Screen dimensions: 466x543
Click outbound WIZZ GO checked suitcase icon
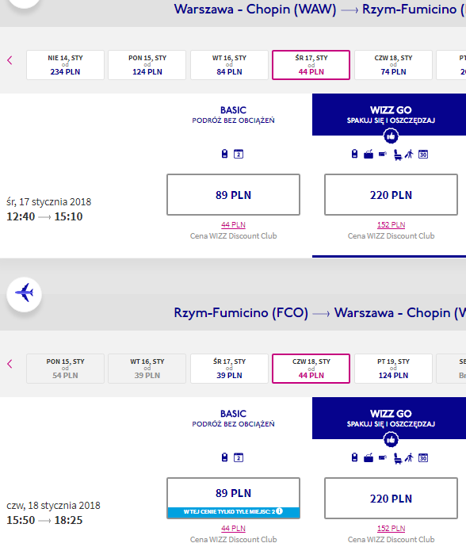pos(369,155)
